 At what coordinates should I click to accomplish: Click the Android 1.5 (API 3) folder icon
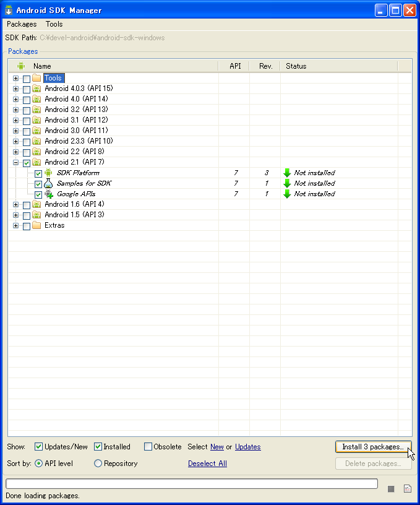(36, 215)
